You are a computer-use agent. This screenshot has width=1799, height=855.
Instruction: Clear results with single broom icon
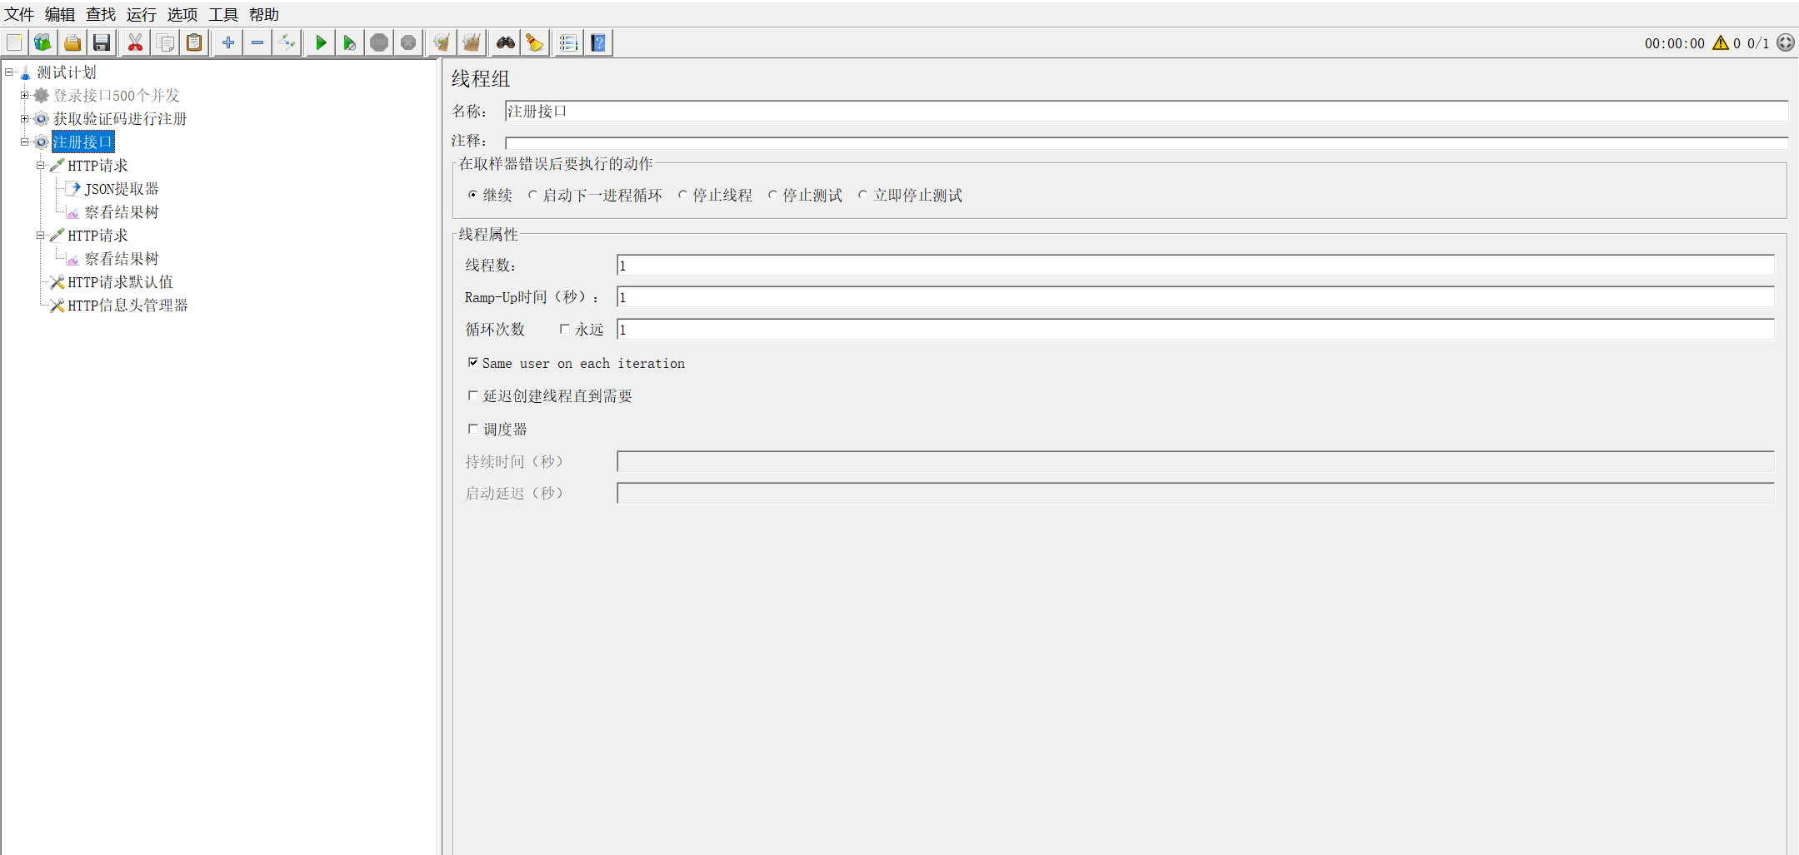coord(442,42)
